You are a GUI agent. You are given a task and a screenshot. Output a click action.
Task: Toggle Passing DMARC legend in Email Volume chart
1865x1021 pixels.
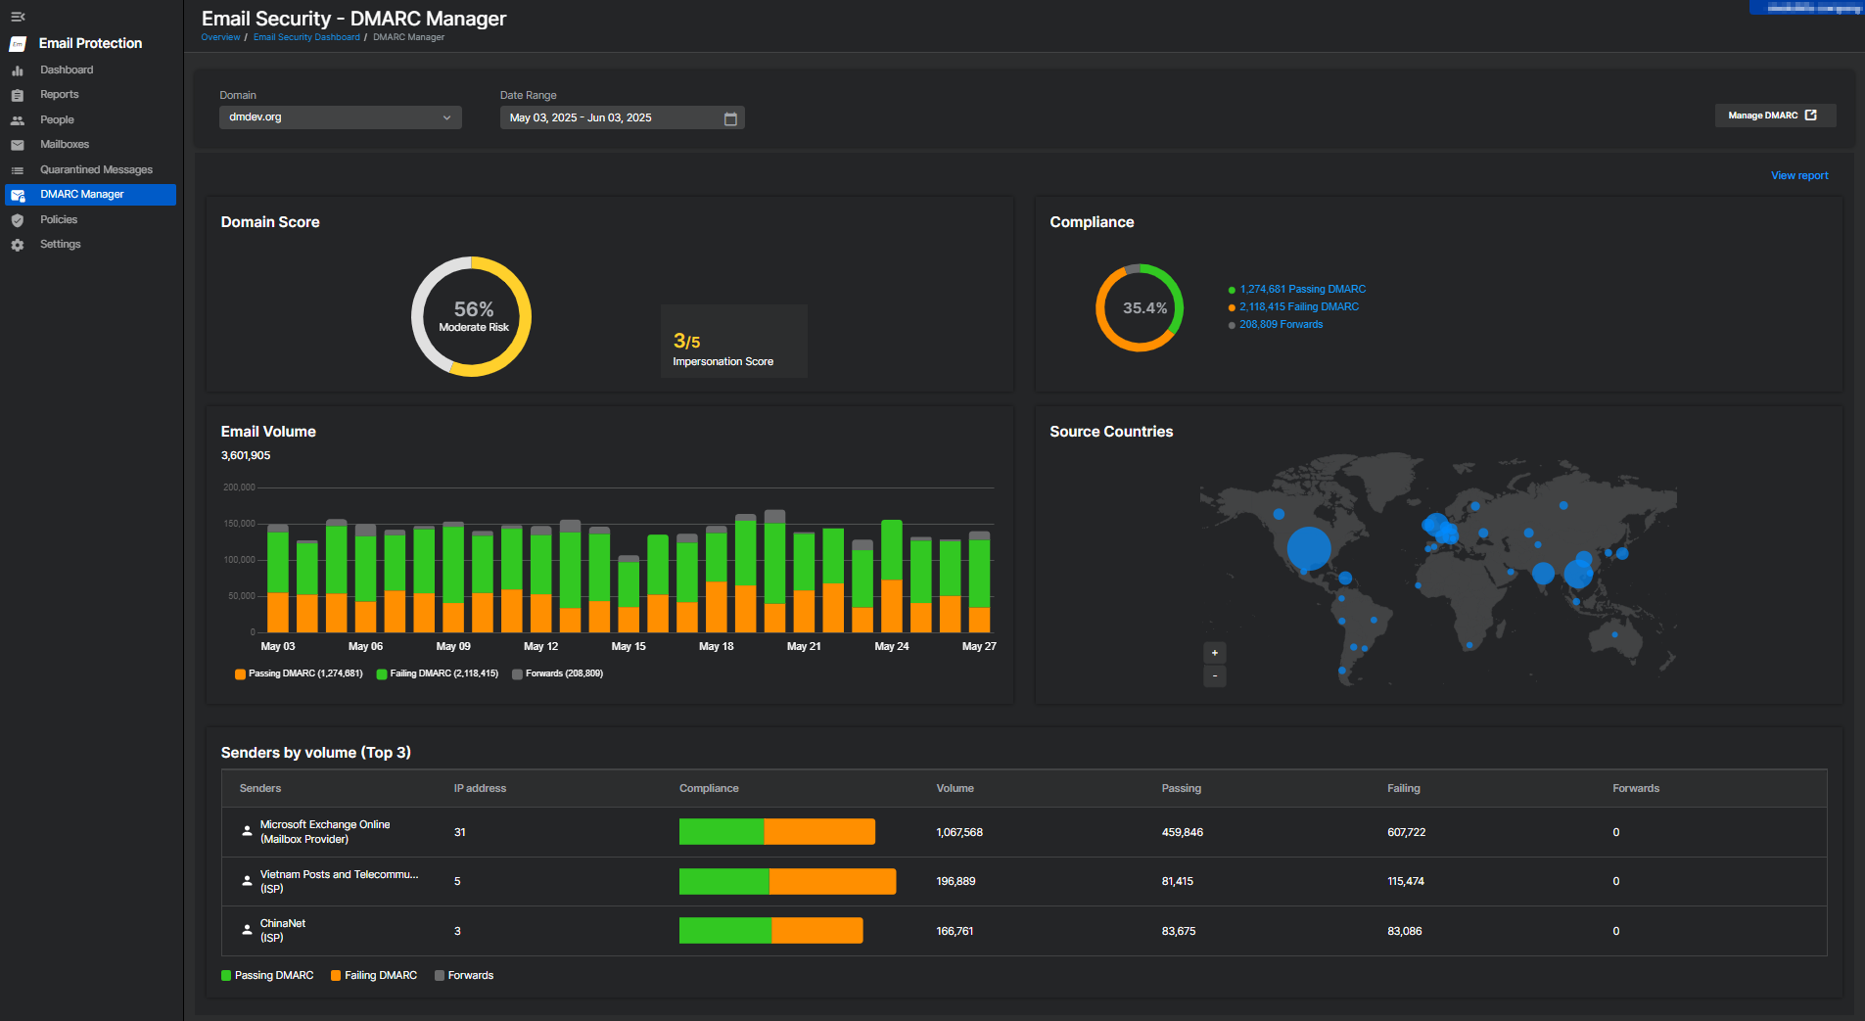pos(299,673)
